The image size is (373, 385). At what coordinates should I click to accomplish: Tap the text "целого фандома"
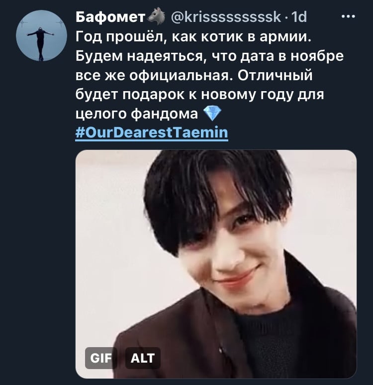tap(137, 114)
